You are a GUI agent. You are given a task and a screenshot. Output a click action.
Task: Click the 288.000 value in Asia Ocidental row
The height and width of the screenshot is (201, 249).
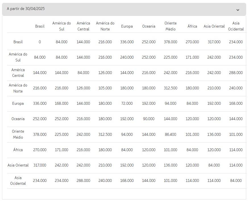pos(83,181)
